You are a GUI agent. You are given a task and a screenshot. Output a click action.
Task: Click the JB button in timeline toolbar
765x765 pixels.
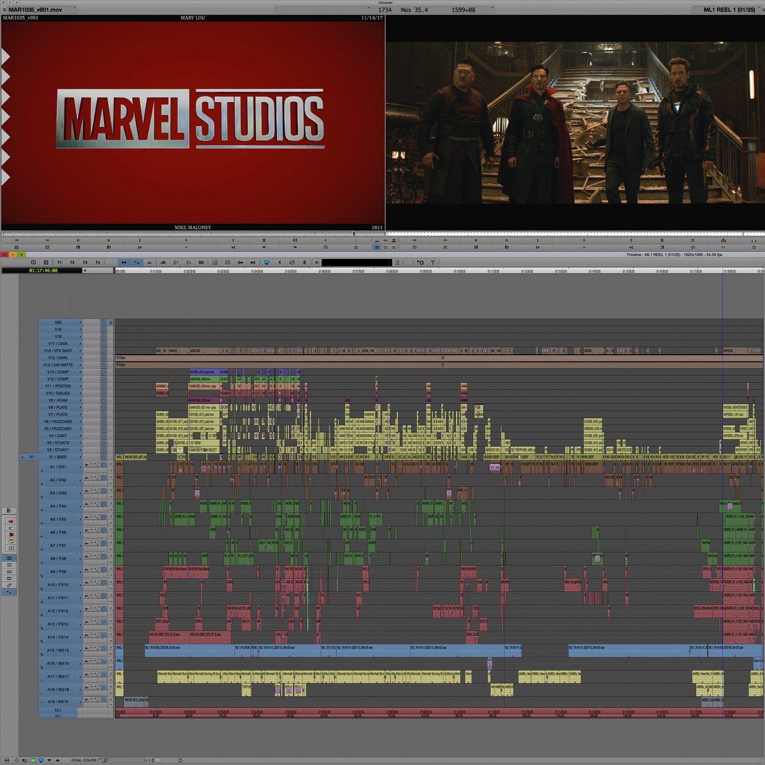[163, 262]
